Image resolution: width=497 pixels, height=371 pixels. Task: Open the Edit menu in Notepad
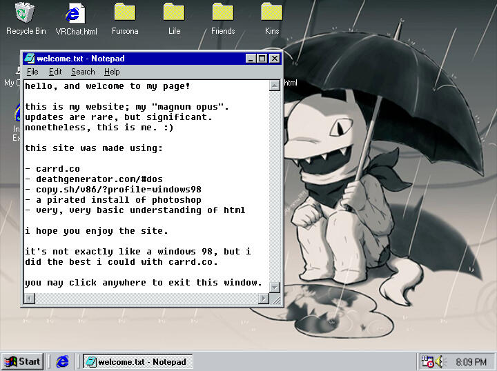[55, 72]
